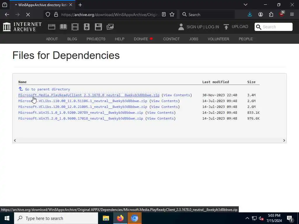The width and height of the screenshot is (299, 224).
Task: Open the Web (Wayback) icon
Action: [51, 27]
